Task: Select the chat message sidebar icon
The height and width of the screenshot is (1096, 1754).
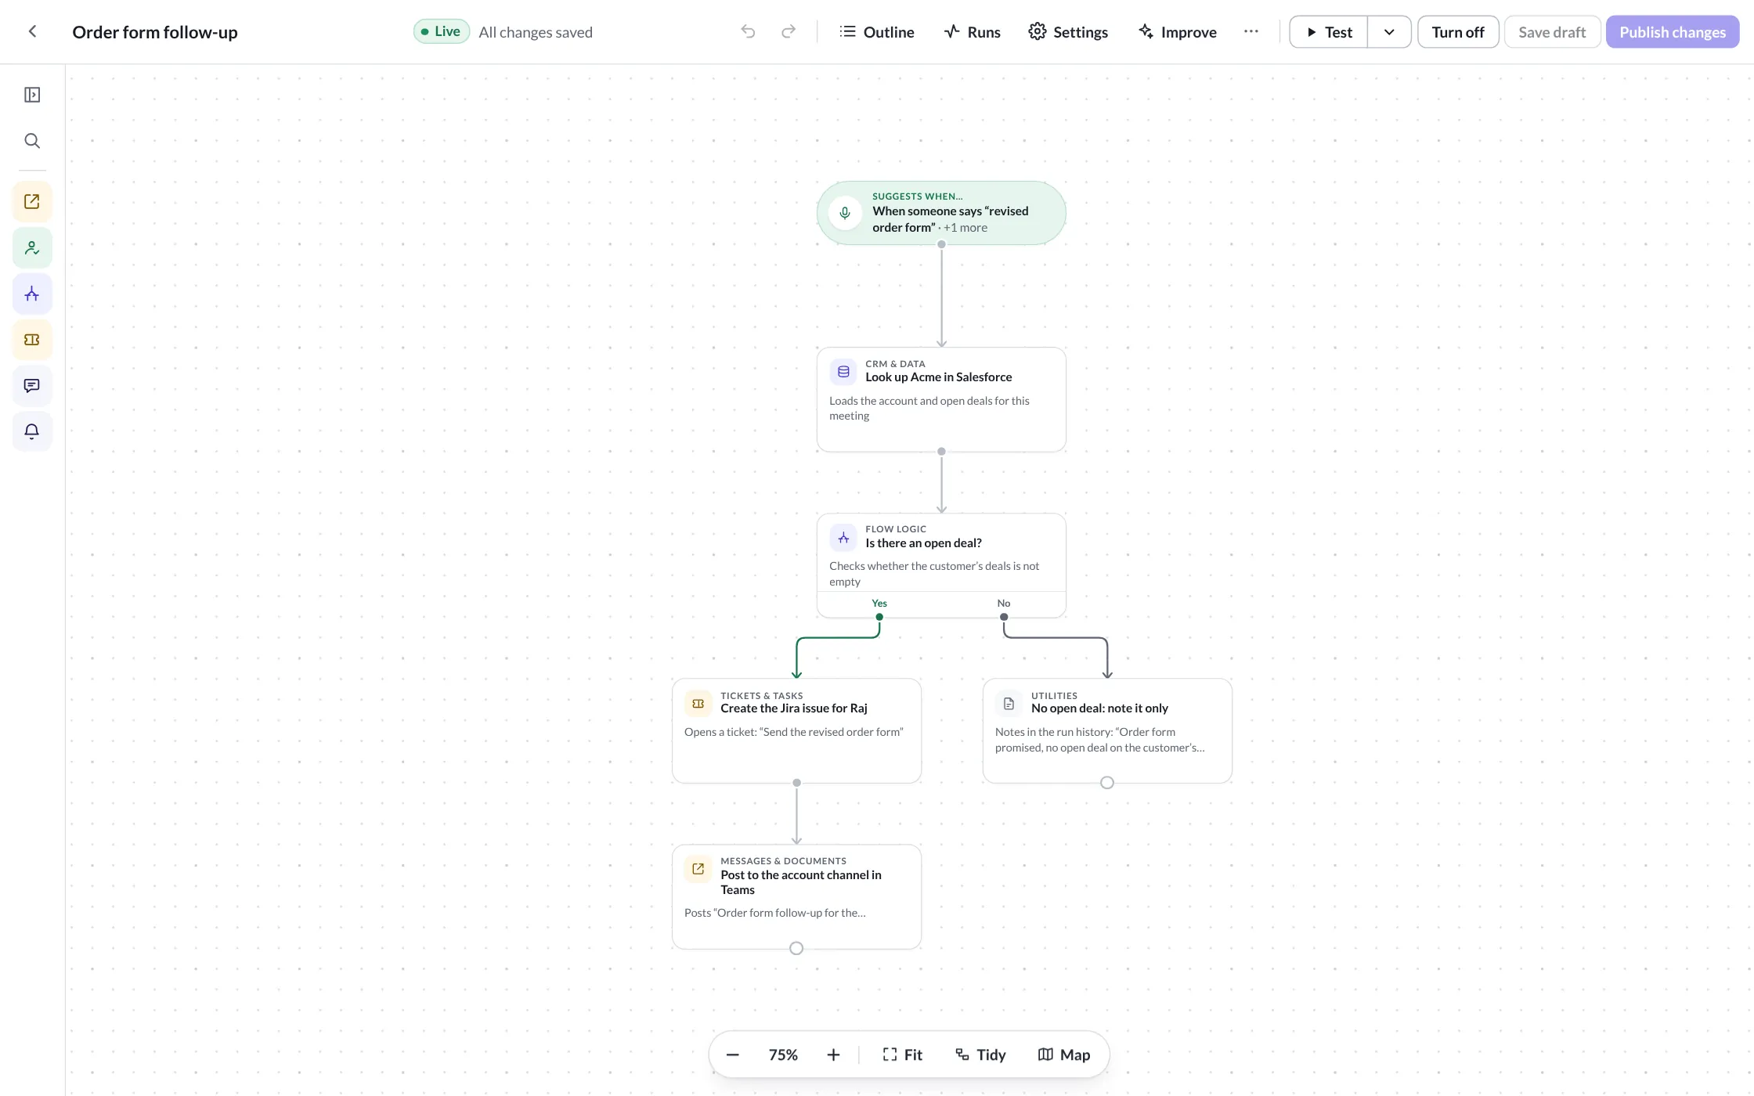Action: pos(32,386)
